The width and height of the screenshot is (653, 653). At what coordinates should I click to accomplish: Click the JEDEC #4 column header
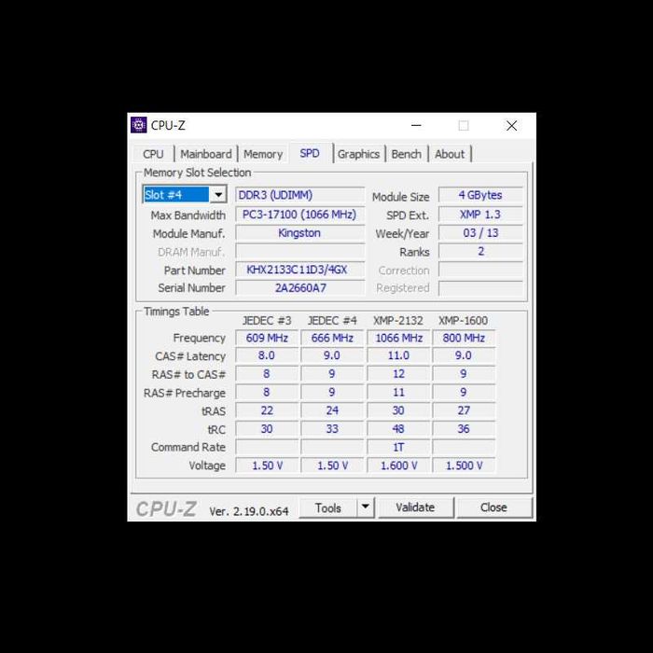(x=332, y=321)
